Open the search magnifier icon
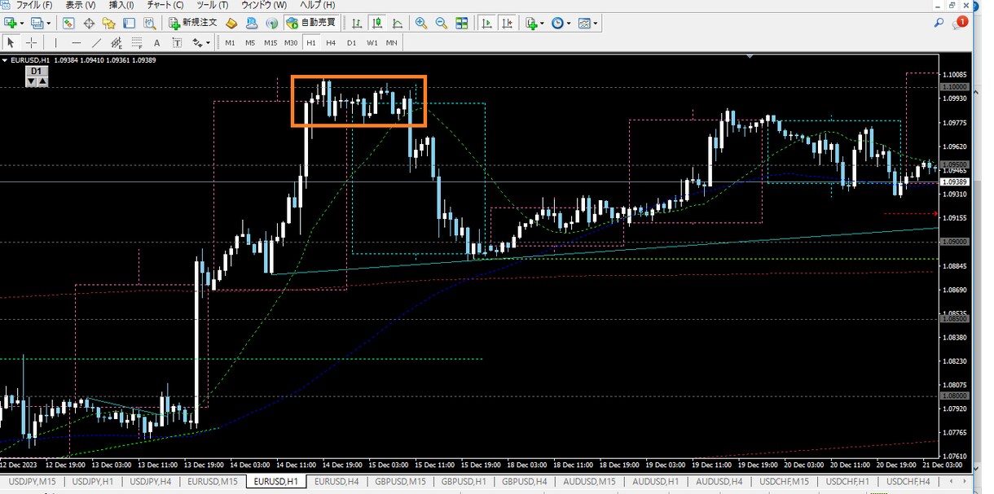 point(939,23)
